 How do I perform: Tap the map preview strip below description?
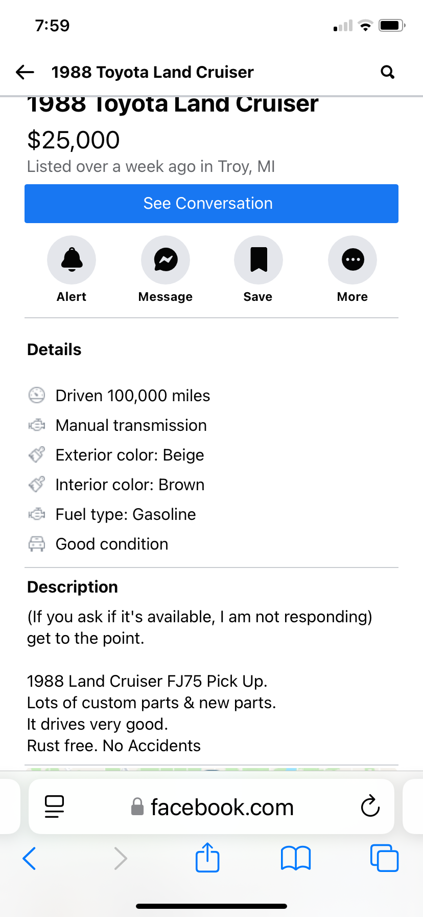point(212,769)
